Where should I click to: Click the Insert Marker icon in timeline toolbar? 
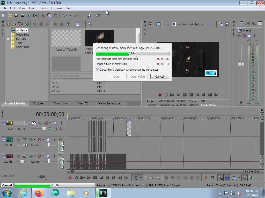click(x=206, y=178)
